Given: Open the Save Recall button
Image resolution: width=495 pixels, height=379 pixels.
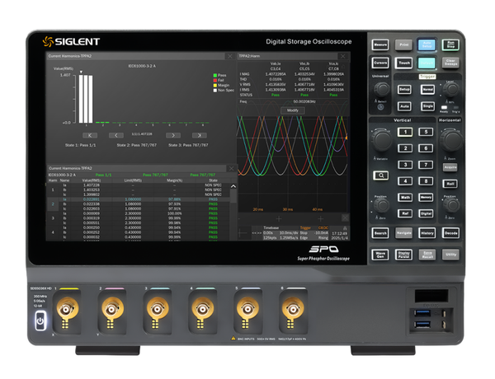Looking at the screenshot, I should (427, 255).
